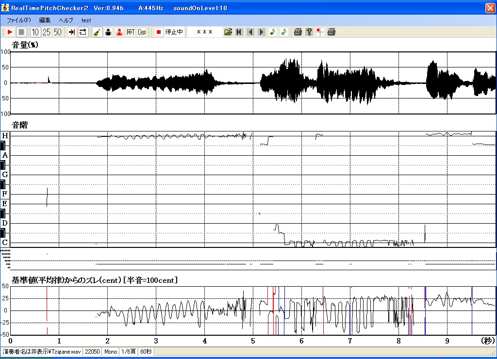Click the printer icon left of help

[x=298, y=32]
